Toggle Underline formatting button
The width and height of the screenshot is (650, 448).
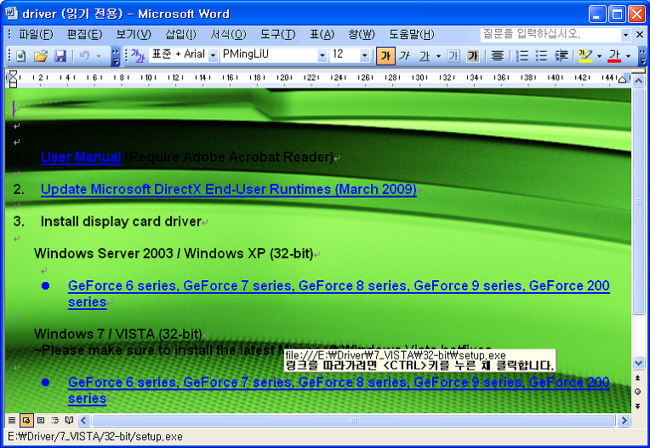point(425,55)
